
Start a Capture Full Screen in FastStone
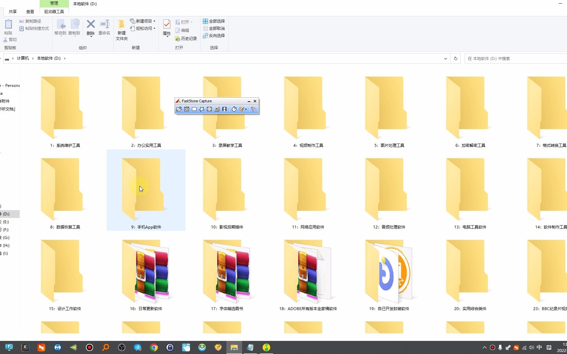[x=209, y=109]
